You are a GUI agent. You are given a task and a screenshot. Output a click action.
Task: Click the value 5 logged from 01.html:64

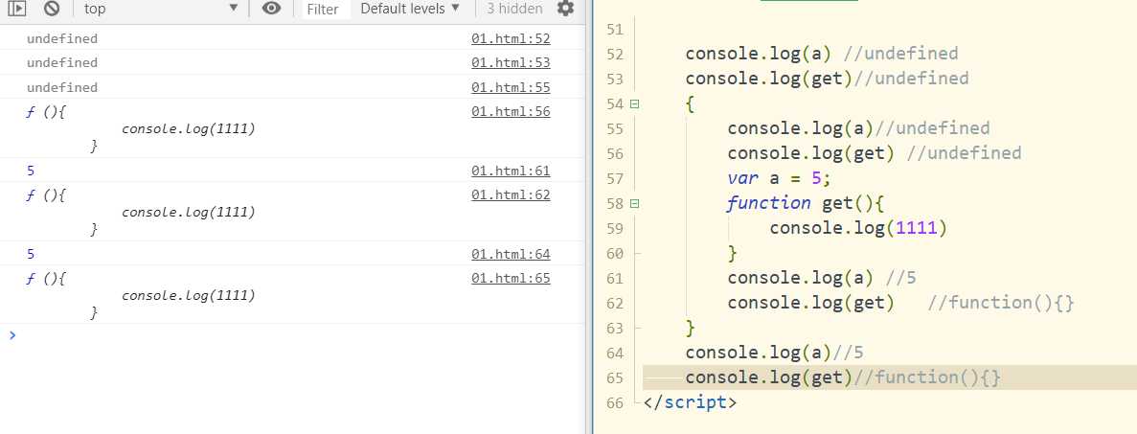(31, 255)
